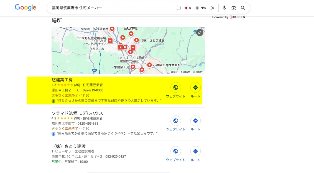Open website globe icon for 悠建築工房

[176, 87]
